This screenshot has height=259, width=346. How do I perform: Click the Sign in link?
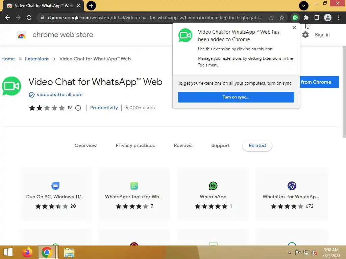322,35
